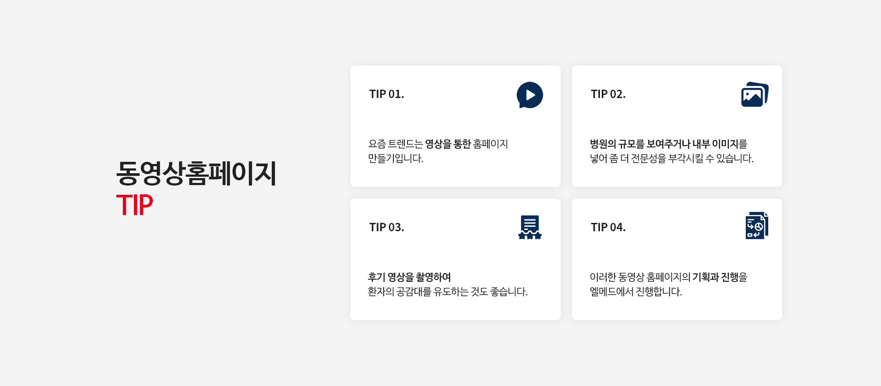Click bold 후기 영상을 촬영하여 text

[409, 277]
